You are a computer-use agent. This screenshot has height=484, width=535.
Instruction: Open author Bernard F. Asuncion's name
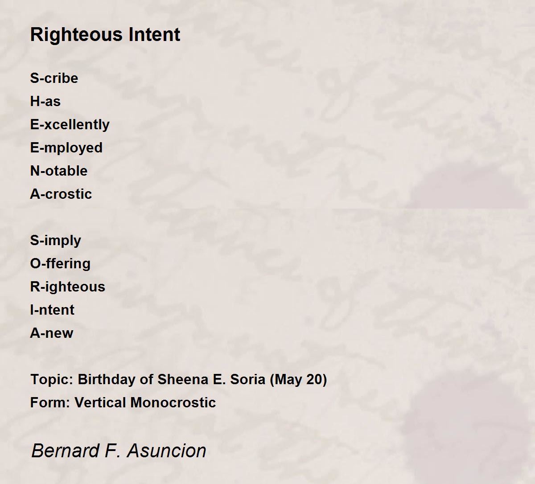click(x=119, y=451)
